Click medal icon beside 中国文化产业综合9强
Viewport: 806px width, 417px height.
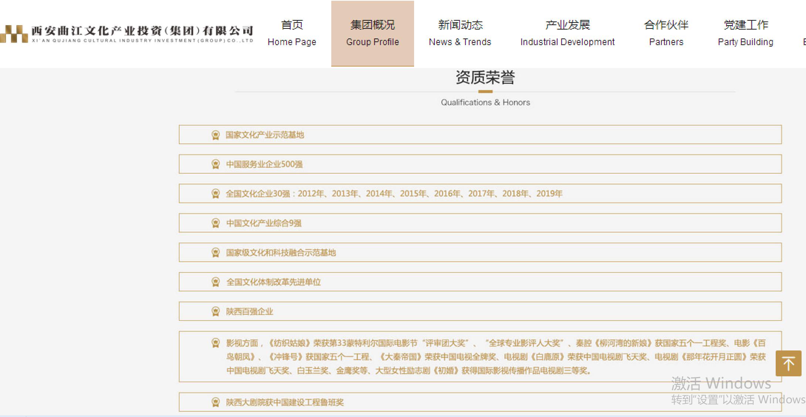[216, 223]
